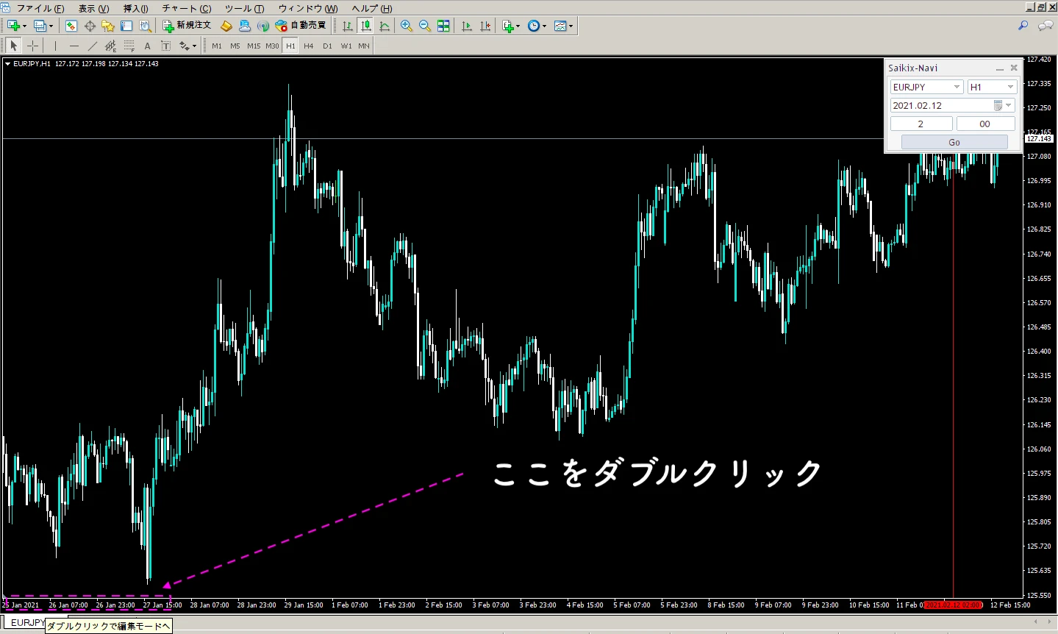Viewport: 1058px width, 634px height.
Task: Expand the EURJPY symbol dropdown in Saikix-Navi
Action: (x=957, y=87)
